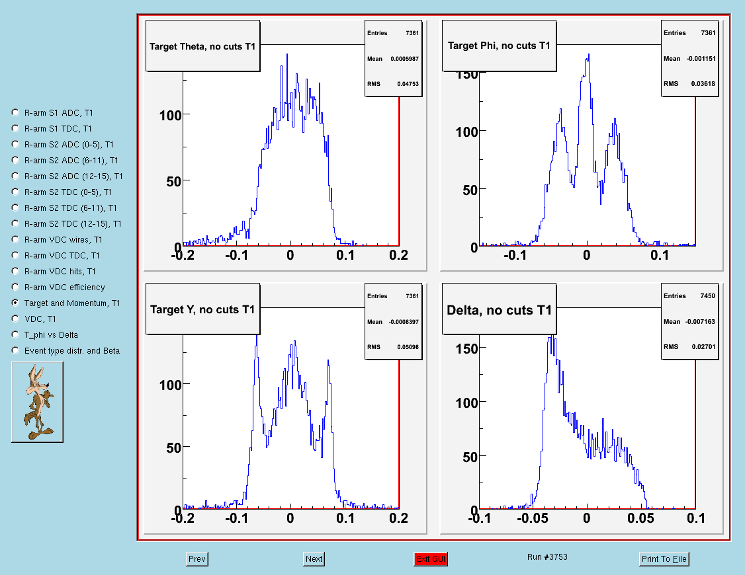
Task: Pick R-arm S2 ADC (12-15), T1
Action: [x=15, y=176]
